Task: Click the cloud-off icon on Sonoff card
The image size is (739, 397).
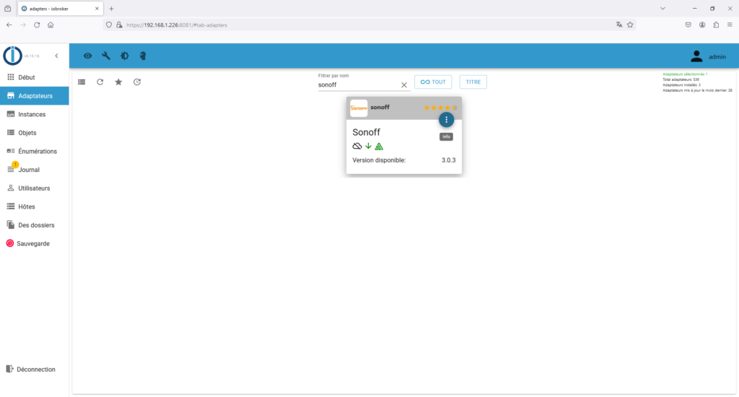Action: (357, 146)
